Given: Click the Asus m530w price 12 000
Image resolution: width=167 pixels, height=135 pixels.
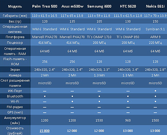Looking at the screenshot, I should click(x=72, y=131).
